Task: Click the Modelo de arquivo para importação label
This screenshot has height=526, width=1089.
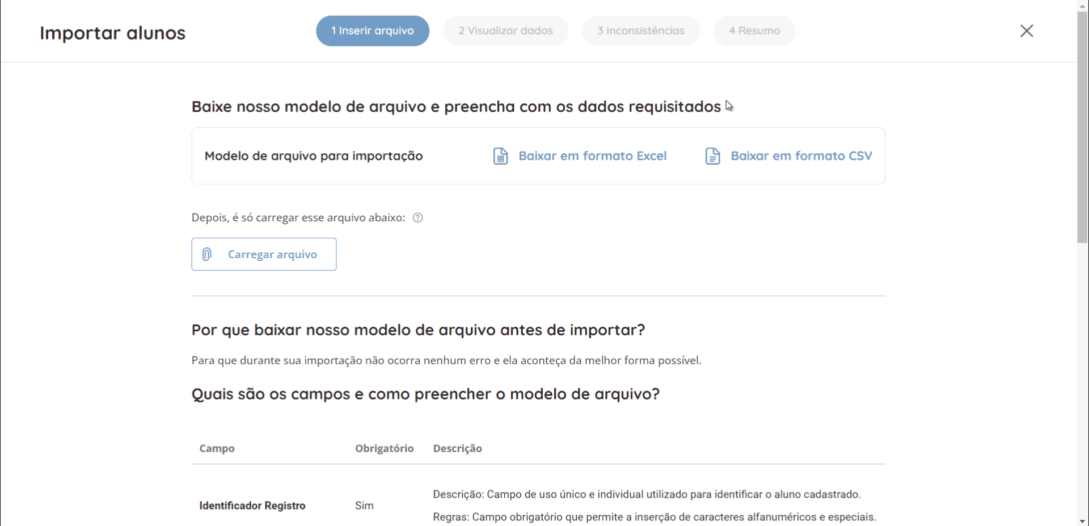Action: (x=314, y=156)
